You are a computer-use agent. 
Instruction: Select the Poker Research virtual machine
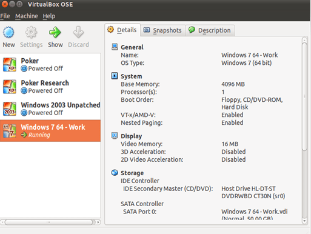(50, 87)
